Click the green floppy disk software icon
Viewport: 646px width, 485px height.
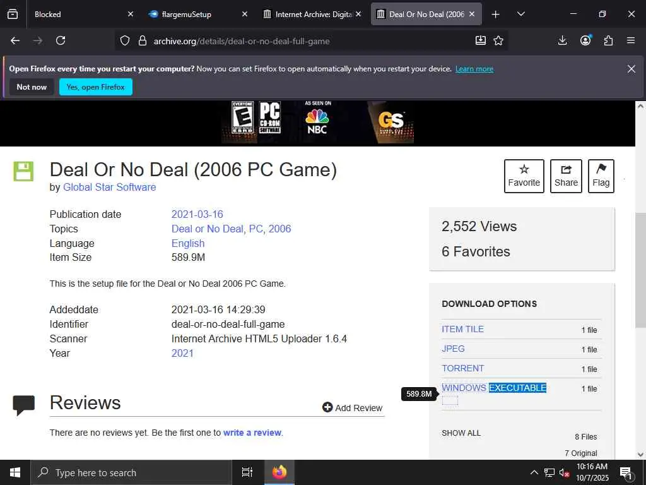(23, 171)
